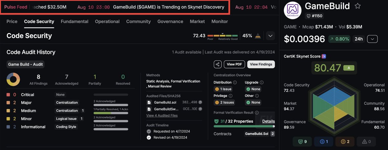The height and width of the screenshot is (150, 388).
Task: Show info for Privilege
Action: coord(231,96)
